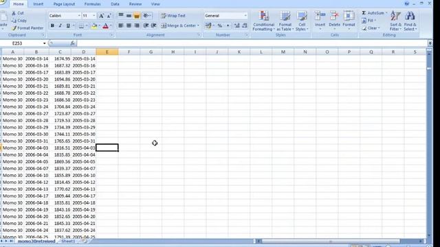Open Conditional Formatting
The height and width of the screenshot is (247, 440).
pyautogui.click(x=263, y=21)
